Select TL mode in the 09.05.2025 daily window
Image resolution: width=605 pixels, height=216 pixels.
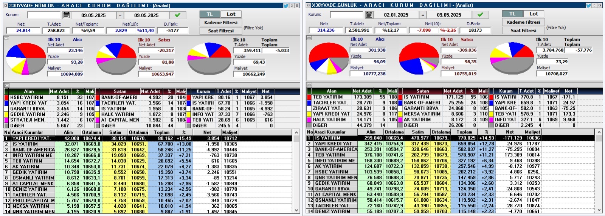pos(210,14)
